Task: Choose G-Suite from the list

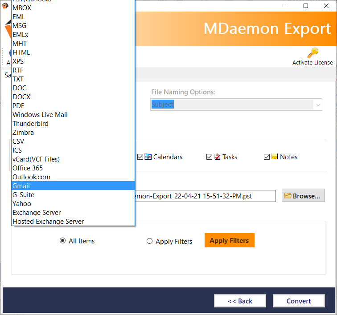Action: 73,195
